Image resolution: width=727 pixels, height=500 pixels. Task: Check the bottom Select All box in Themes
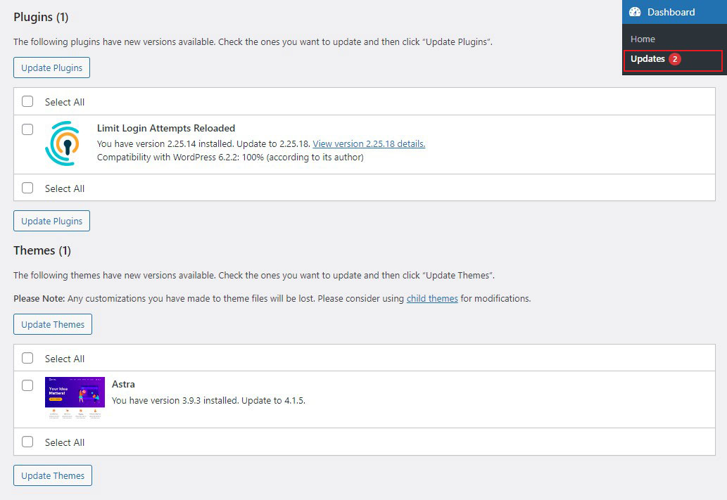(x=27, y=442)
